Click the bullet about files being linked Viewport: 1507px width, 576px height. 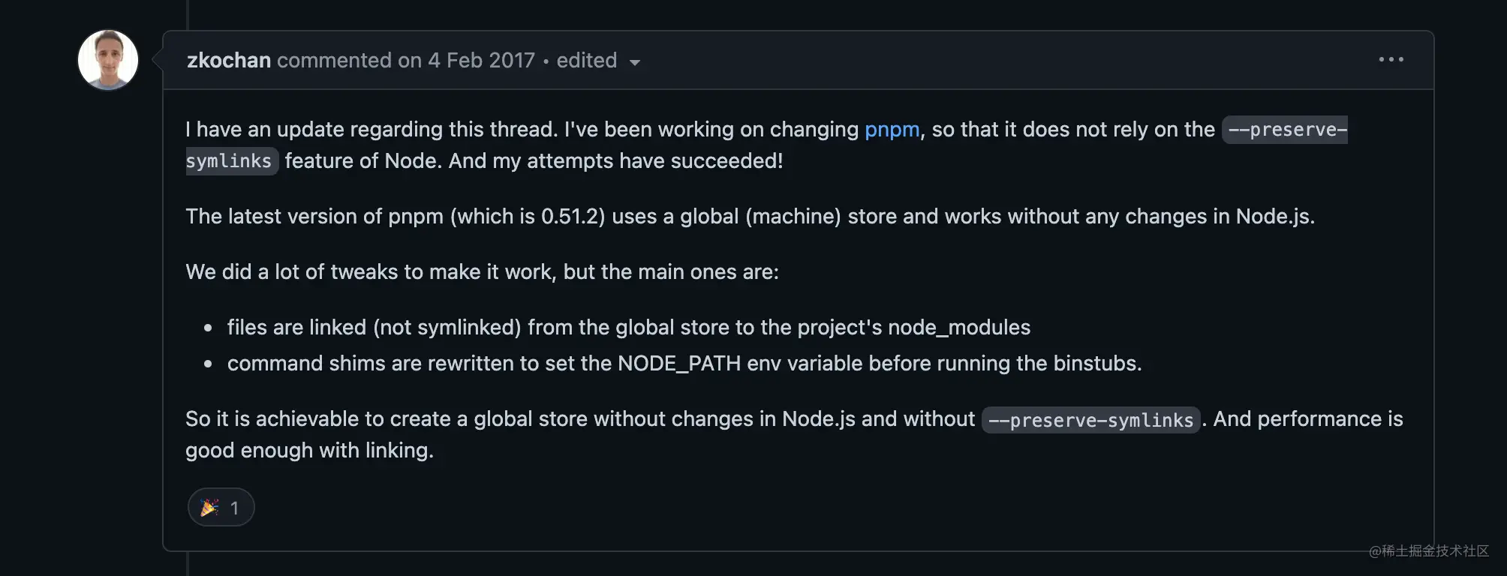(x=629, y=328)
